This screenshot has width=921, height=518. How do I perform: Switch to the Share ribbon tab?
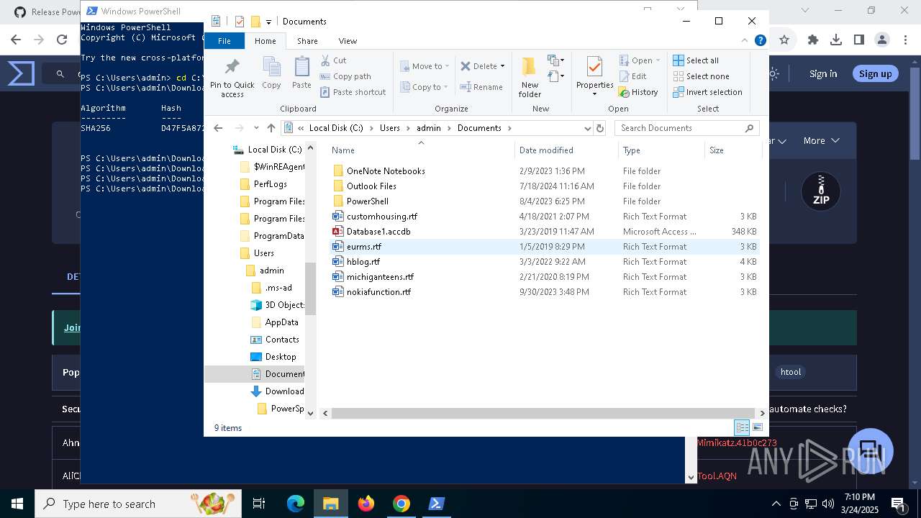click(x=307, y=41)
